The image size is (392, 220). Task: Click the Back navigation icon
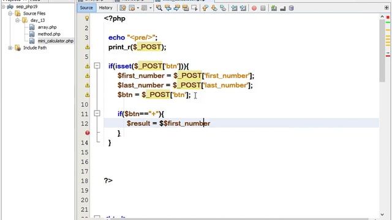click(132, 8)
